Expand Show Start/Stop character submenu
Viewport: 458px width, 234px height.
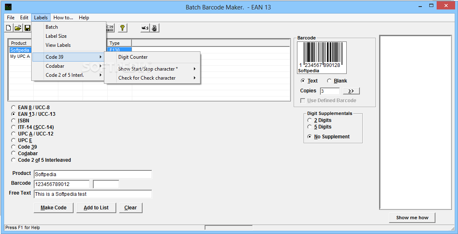click(152, 69)
